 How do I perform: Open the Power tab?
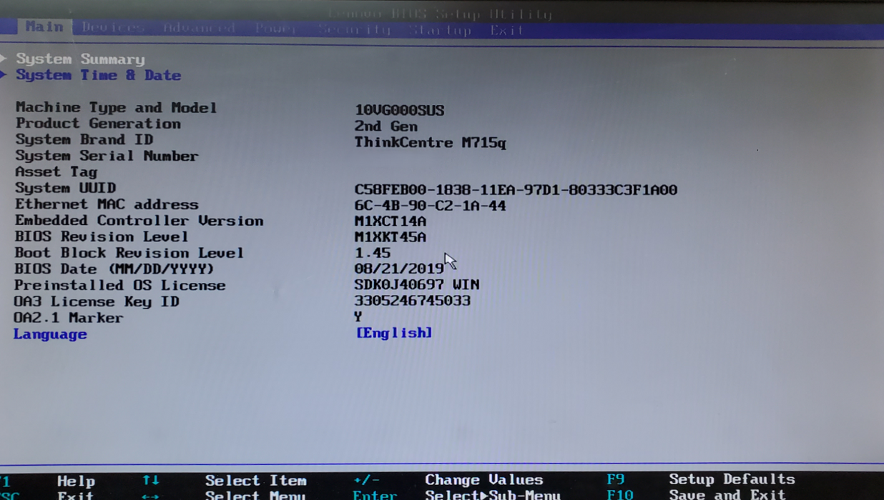276,29
